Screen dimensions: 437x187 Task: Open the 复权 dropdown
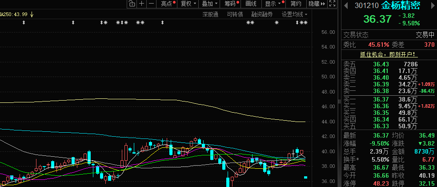(x=188, y=4)
